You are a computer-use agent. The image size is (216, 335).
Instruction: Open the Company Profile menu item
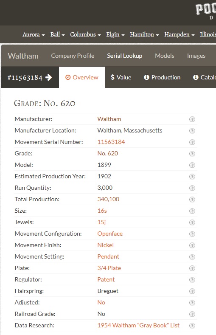point(73,56)
